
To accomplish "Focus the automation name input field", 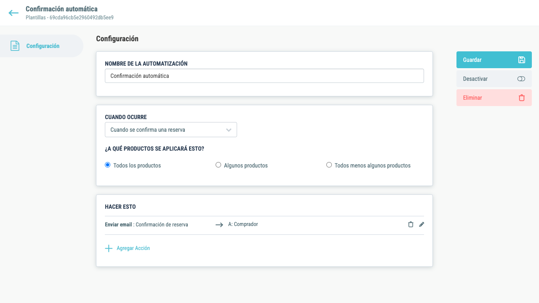I will pyautogui.click(x=264, y=76).
